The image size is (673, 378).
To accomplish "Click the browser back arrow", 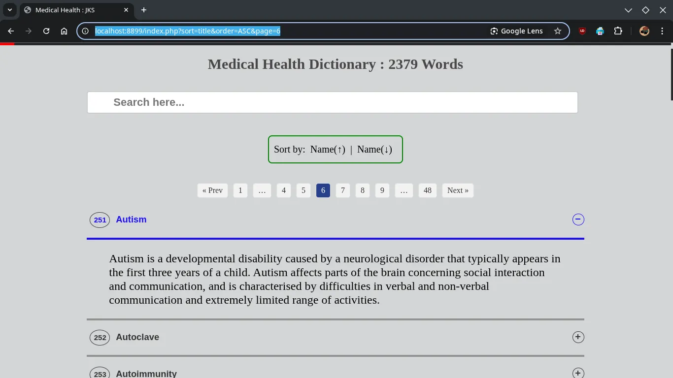I will click(11, 31).
